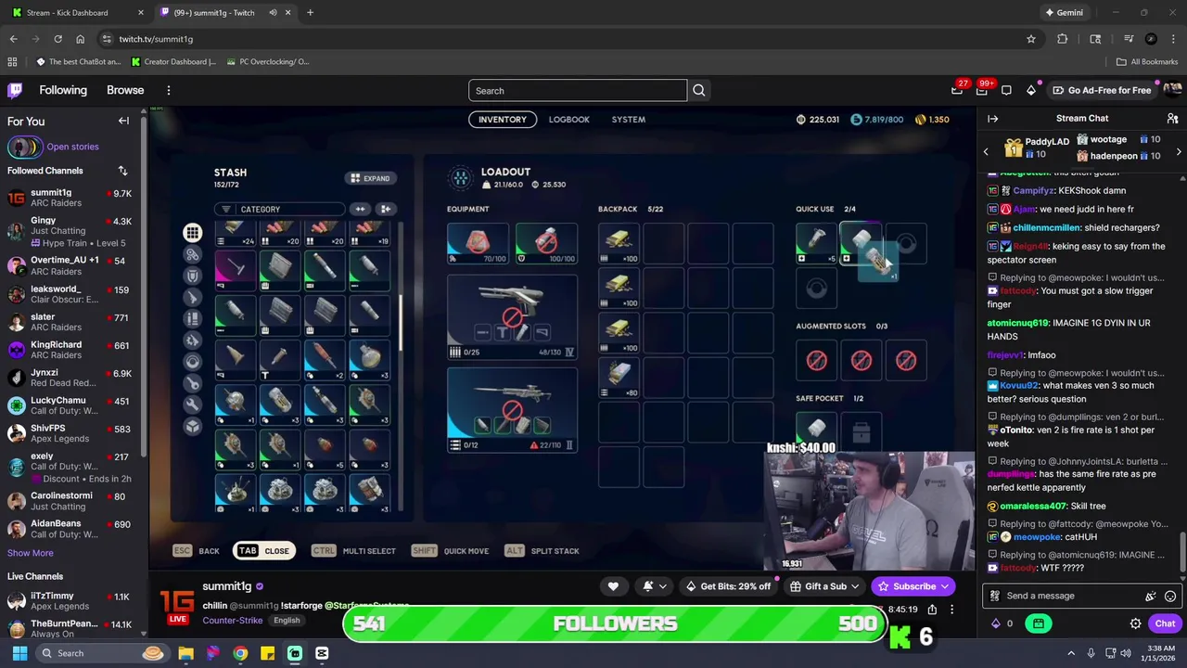Open Creator Dashboard bookmark
This screenshot has width=1187, height=668.
[173, 61]
